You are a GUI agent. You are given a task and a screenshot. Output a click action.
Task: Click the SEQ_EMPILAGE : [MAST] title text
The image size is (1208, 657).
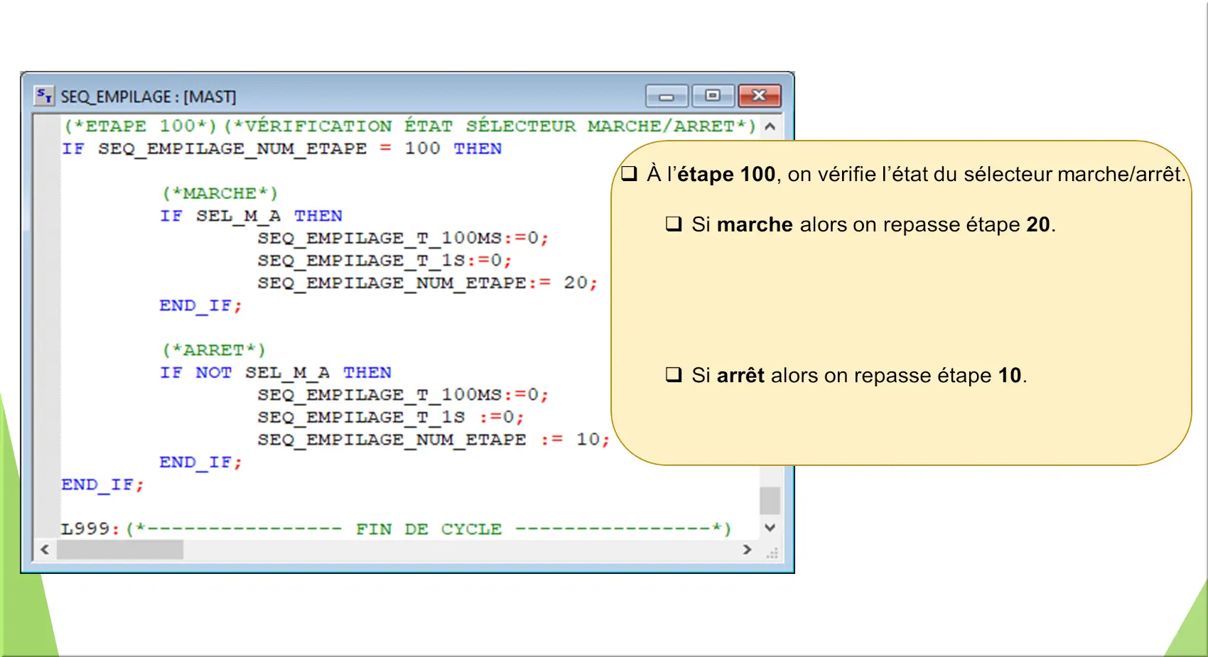click(x=148, y=97)
